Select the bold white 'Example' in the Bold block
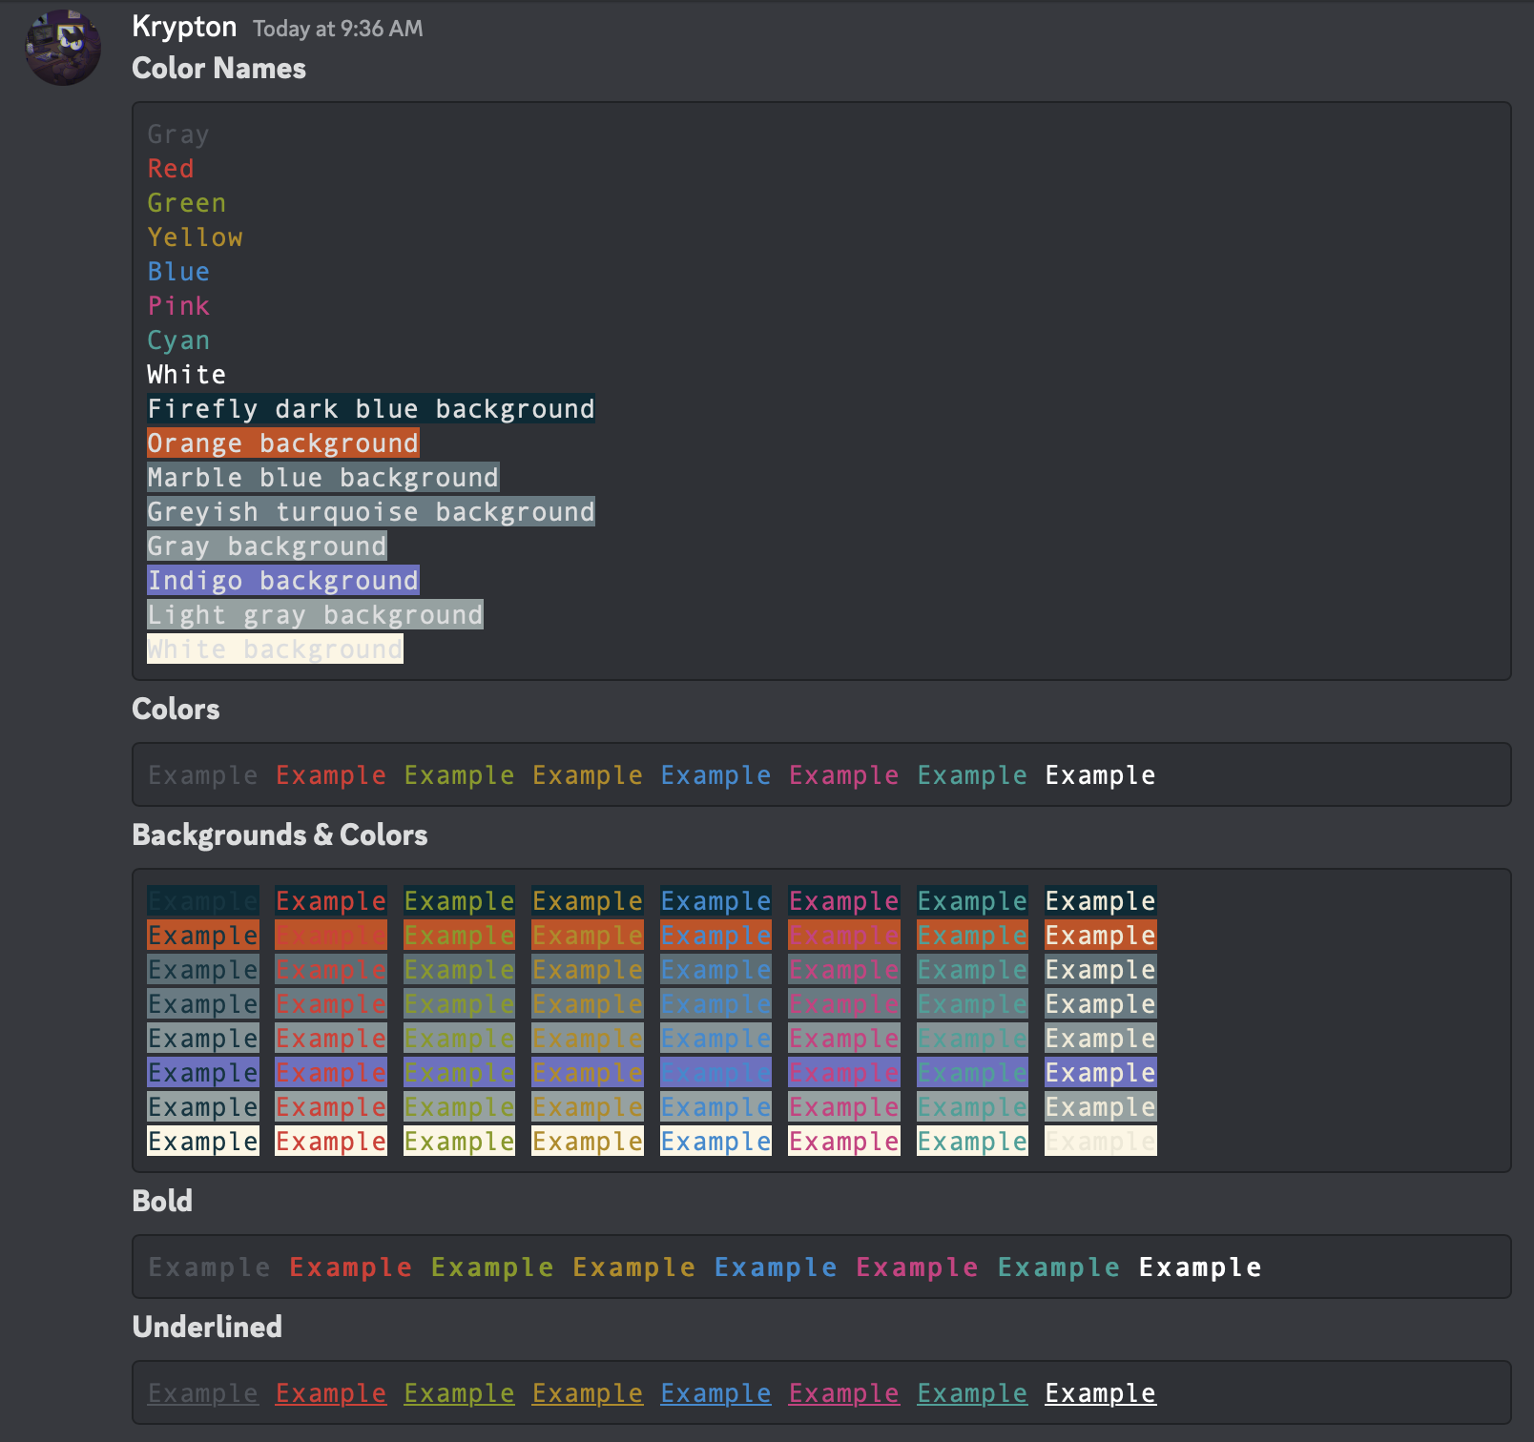1534x1442 pixels. point(1200,1267)
